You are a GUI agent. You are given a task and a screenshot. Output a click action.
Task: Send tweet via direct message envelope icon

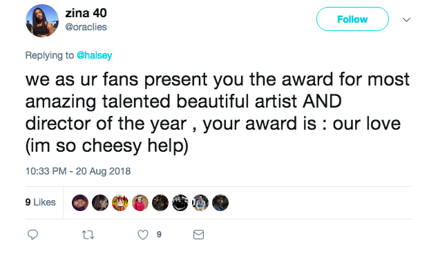(x=198, y=235)
